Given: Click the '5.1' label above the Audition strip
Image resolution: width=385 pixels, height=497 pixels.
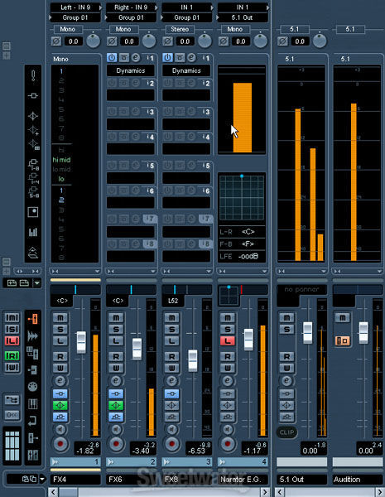Looking at the screenshot, I should coord(350,29).
